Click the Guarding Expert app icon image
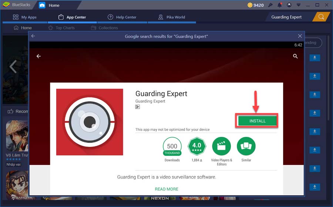 (x=90, y=122)
